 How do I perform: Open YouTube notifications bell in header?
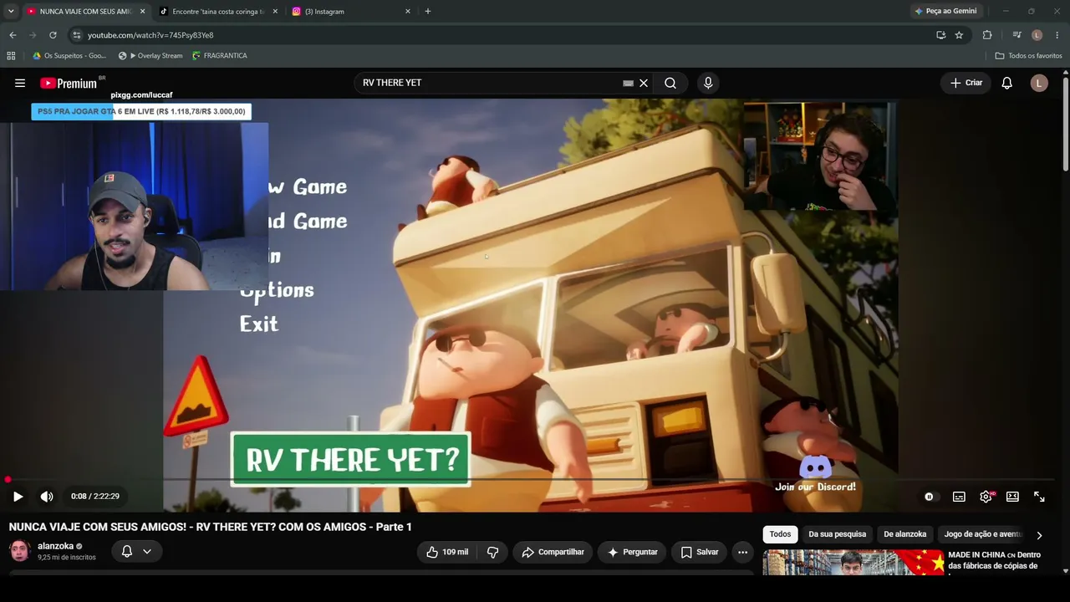[x=1007, y=83]
